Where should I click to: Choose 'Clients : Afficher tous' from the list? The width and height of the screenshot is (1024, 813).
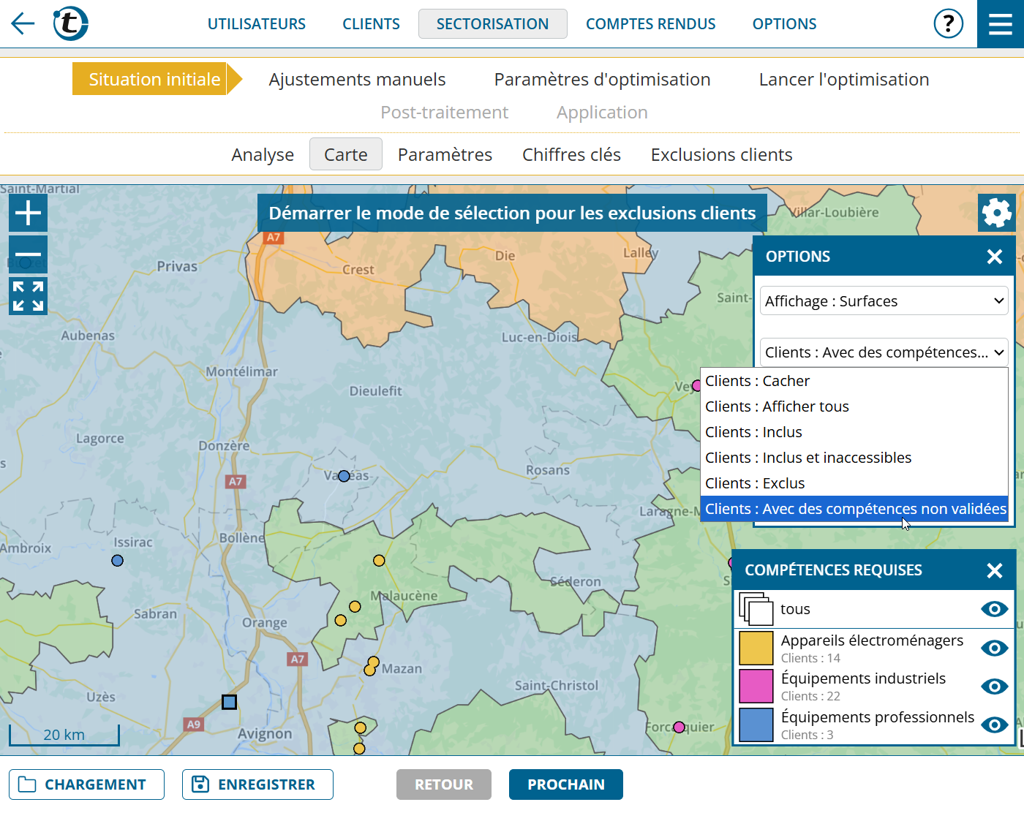click(777, 406)
